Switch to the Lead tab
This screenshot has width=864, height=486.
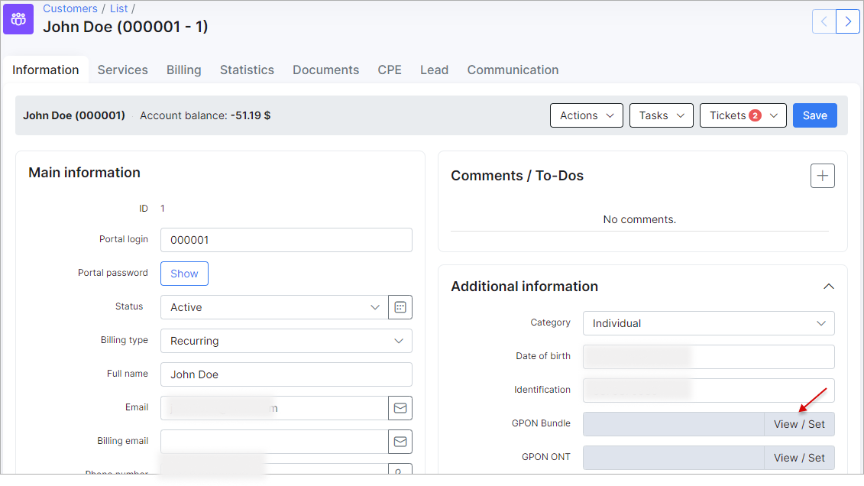434,70
